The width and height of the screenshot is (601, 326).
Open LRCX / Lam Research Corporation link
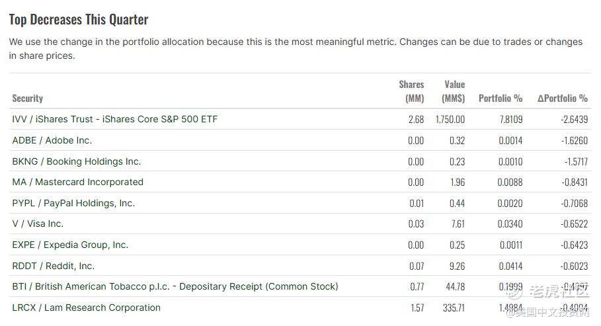pos(86,308)
